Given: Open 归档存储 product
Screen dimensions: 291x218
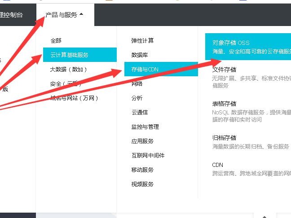Looking at the screenshot, I should coord(224,138).
